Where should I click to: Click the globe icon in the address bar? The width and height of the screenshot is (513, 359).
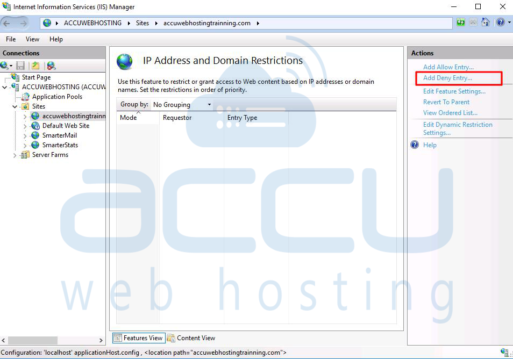click(x=47, y=23)
